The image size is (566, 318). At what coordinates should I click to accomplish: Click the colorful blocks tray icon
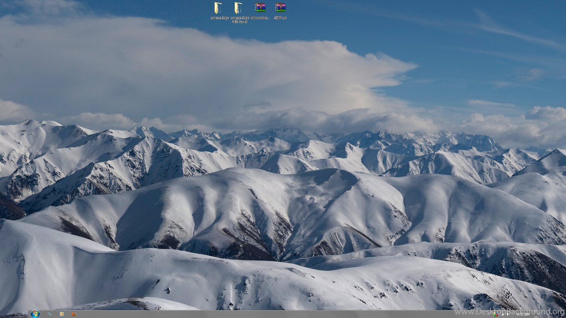tap(496, 314)
